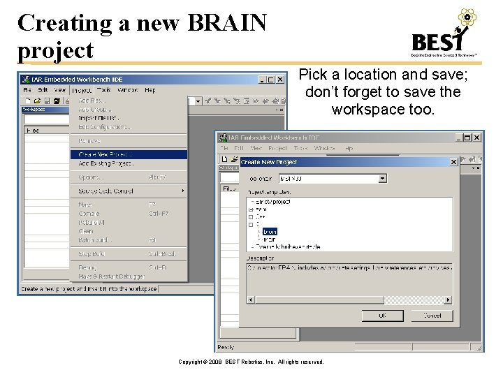Screen dimensions: 503x377
Task: Click Options... in the Project menu
Action: (x=129, y=177)
